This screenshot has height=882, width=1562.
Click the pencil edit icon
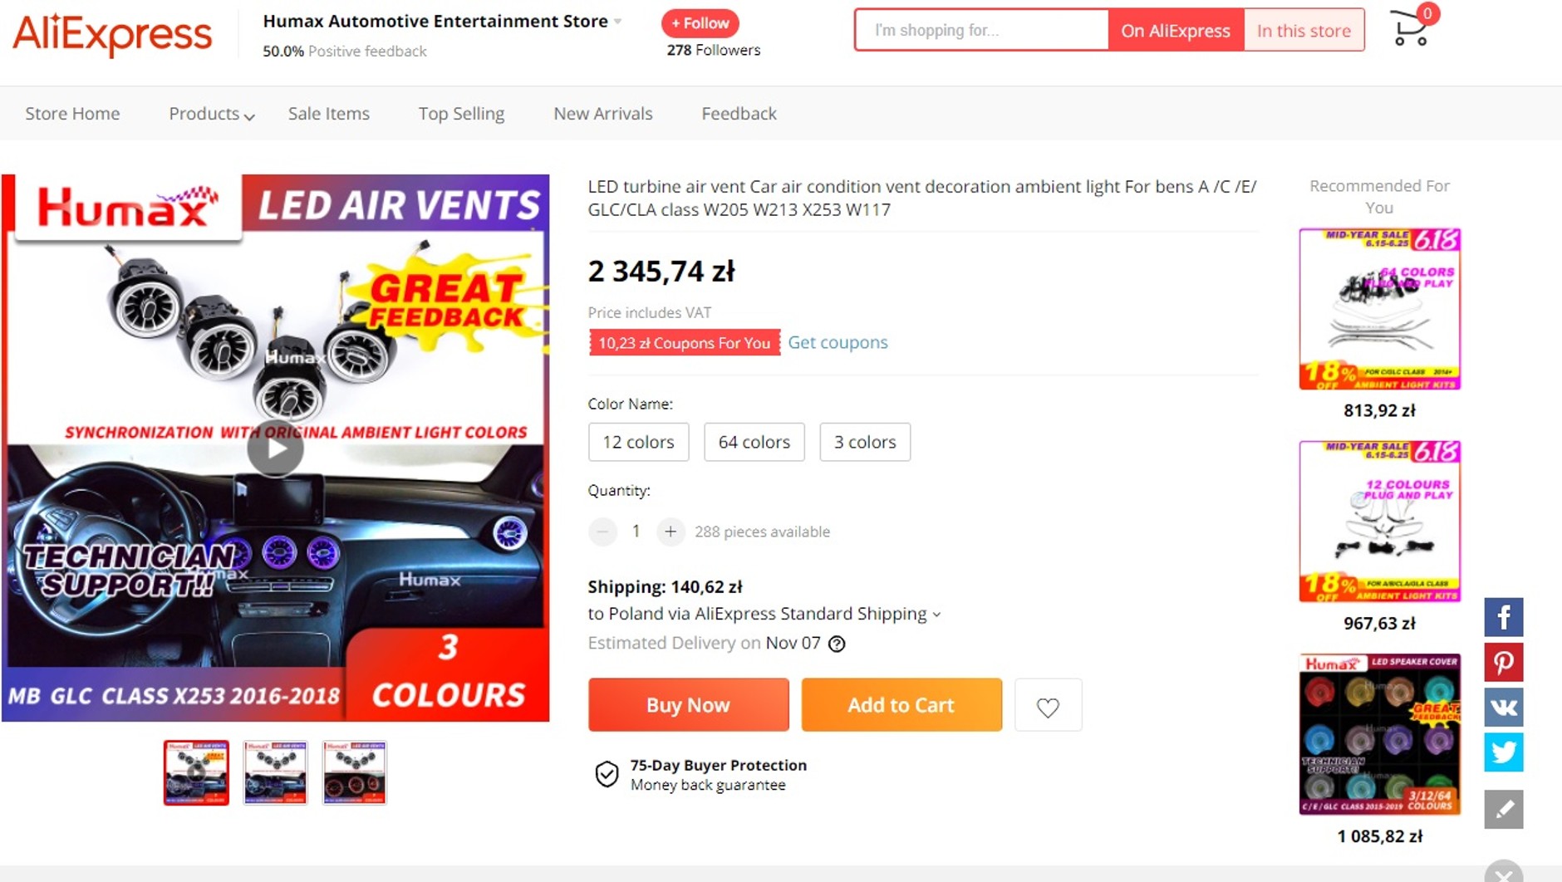[x=1503, y=810]
